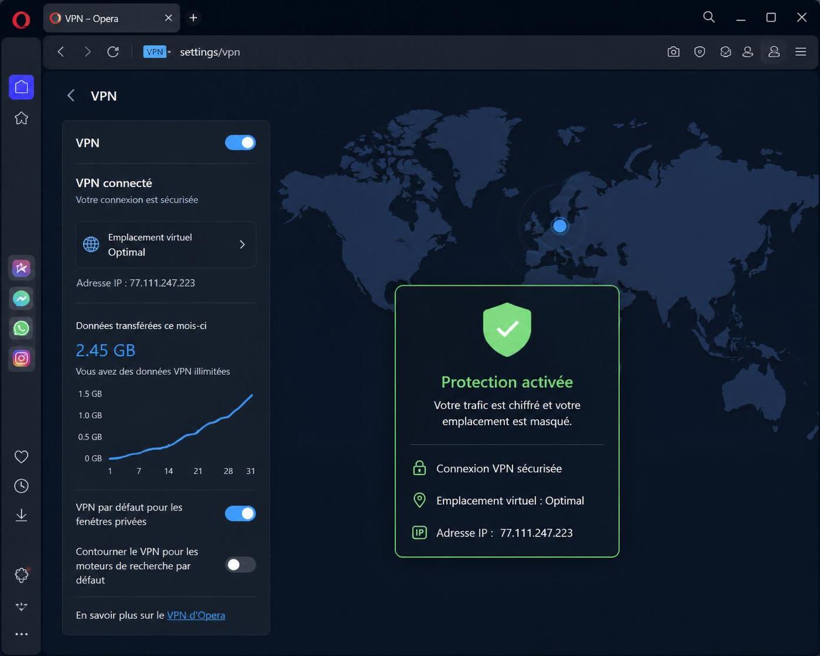
Task: Take a snapshot with camera icon
Action: point(673,52)
